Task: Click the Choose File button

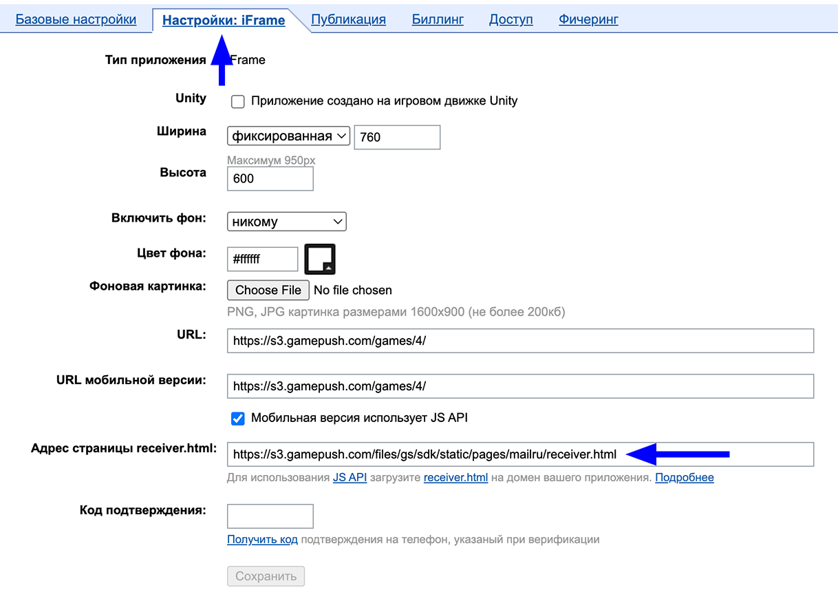Action: coord(268,290)
